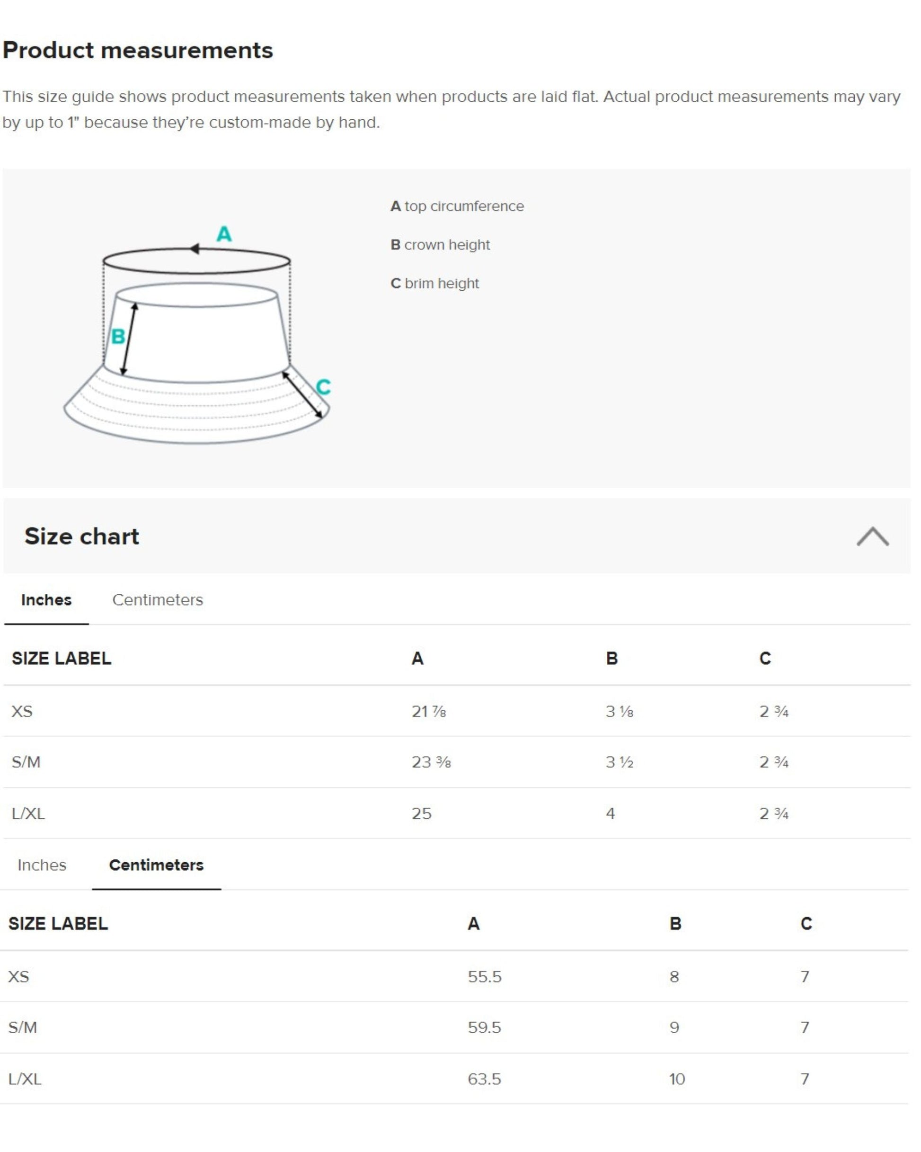Click the Product measurements heading

(x=138, y=50)
